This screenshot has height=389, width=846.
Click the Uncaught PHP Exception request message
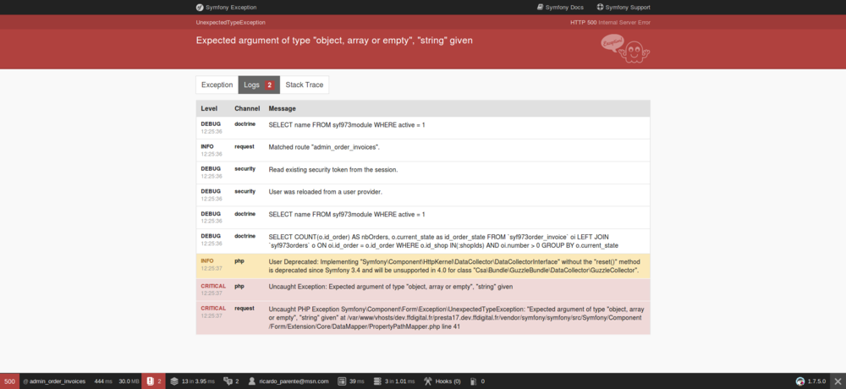pyautogui.click(x=457, y=318)
